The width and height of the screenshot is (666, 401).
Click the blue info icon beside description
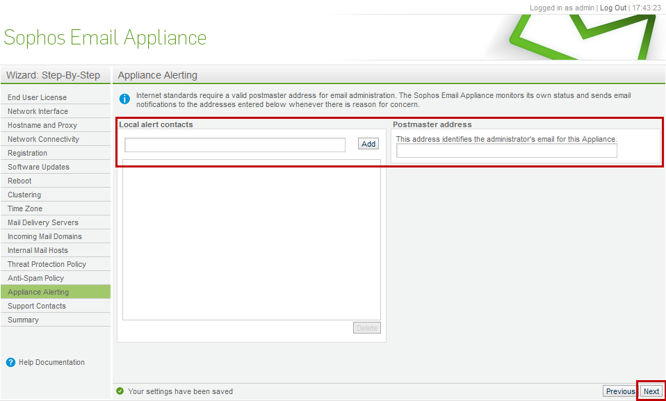[x=124, y=99]
